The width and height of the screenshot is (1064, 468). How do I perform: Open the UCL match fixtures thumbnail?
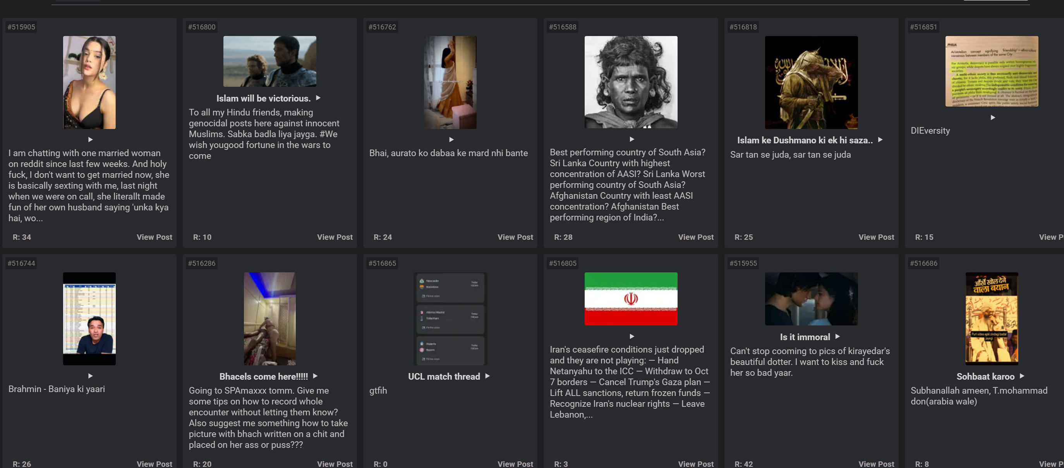pos(450,318)
